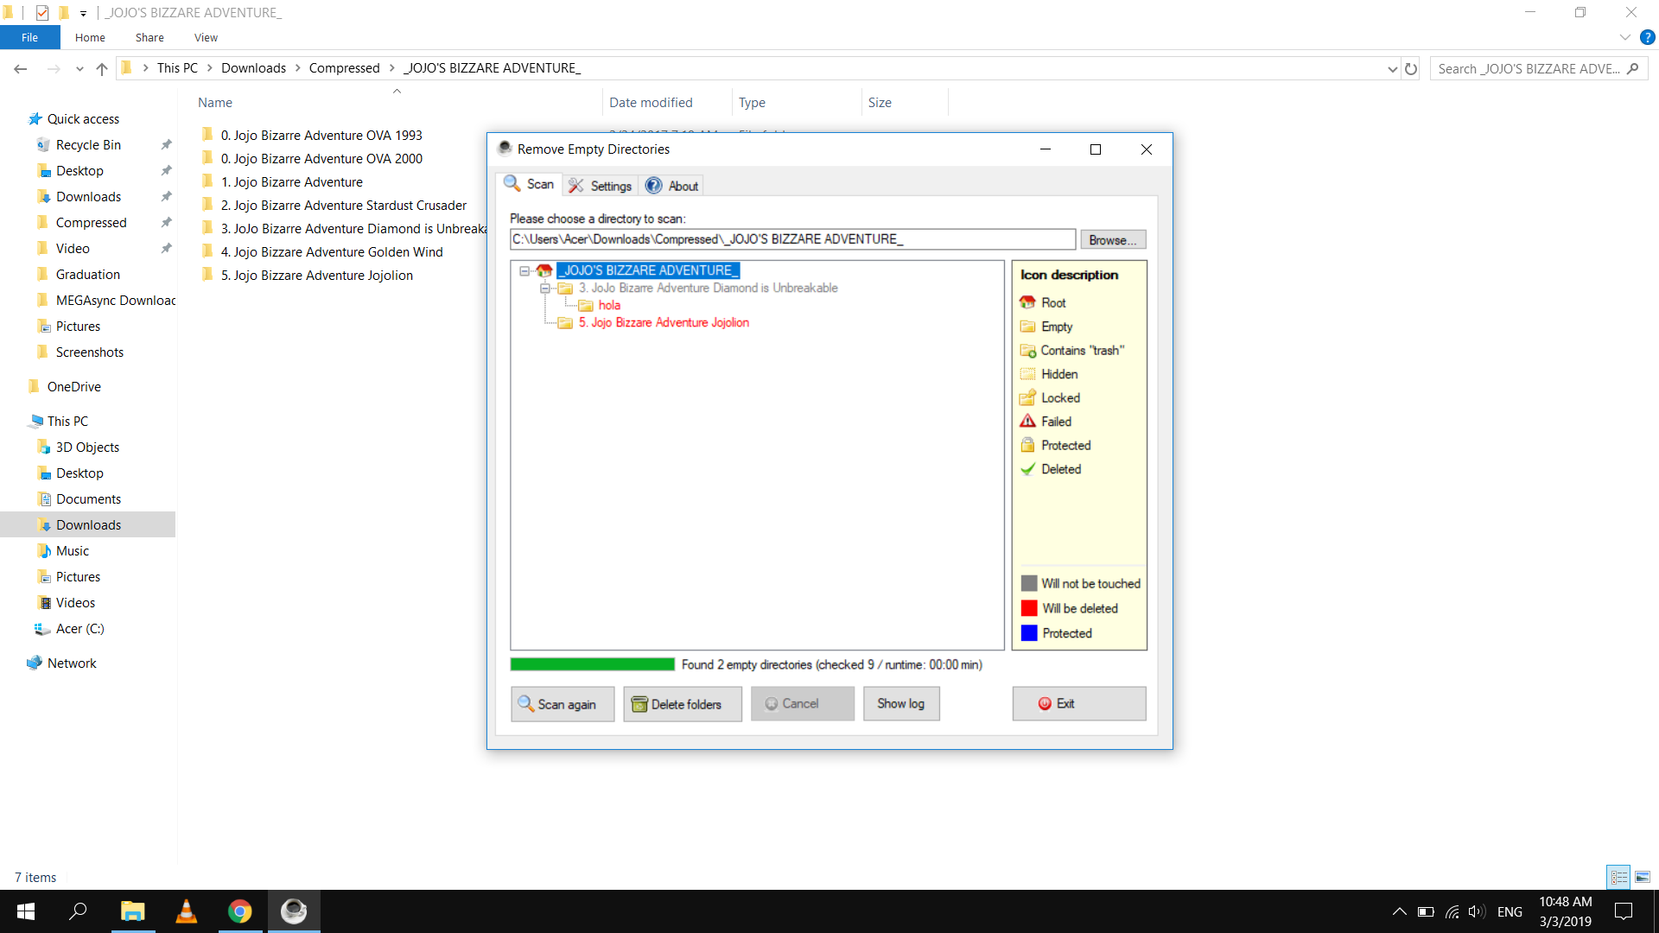This screenshot has width=1659, height=933.
Task: Click the Scan again magnifier icon
Action: [525, 704]
